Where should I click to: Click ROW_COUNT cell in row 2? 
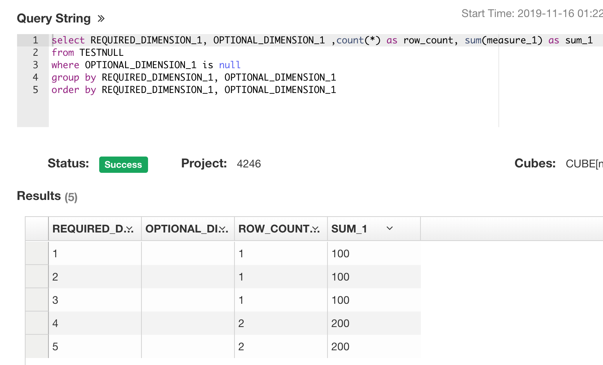click(281, 277)
